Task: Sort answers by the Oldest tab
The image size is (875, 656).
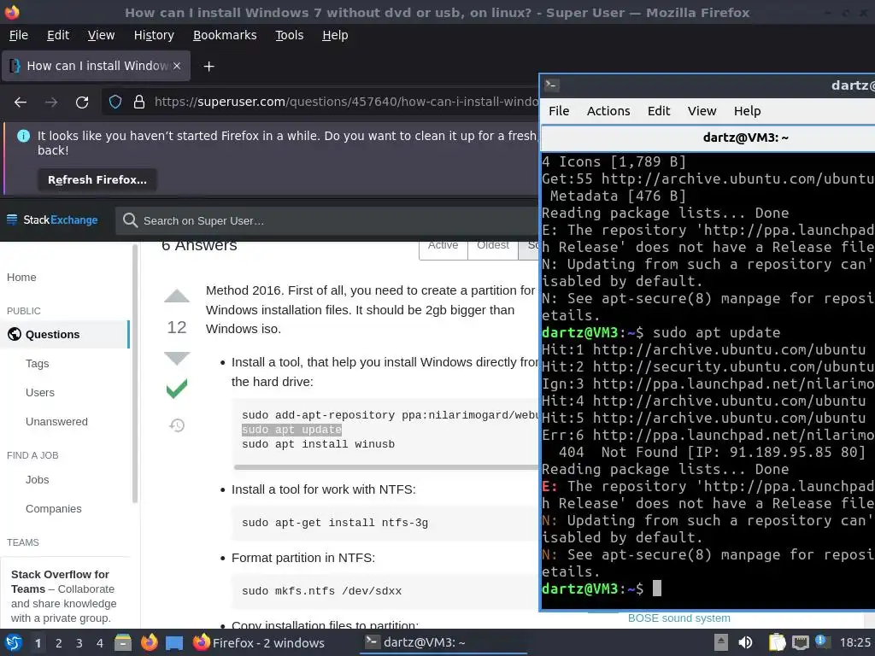Action: tap(493, 247)
